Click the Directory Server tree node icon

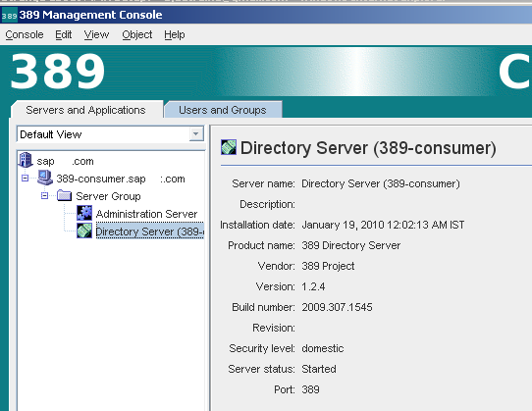[x=84, y=231]
